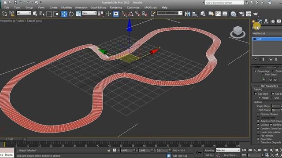Select the Morph capping radio button
The height and width of the screenshot is (158, 282).
coord(260,98)
